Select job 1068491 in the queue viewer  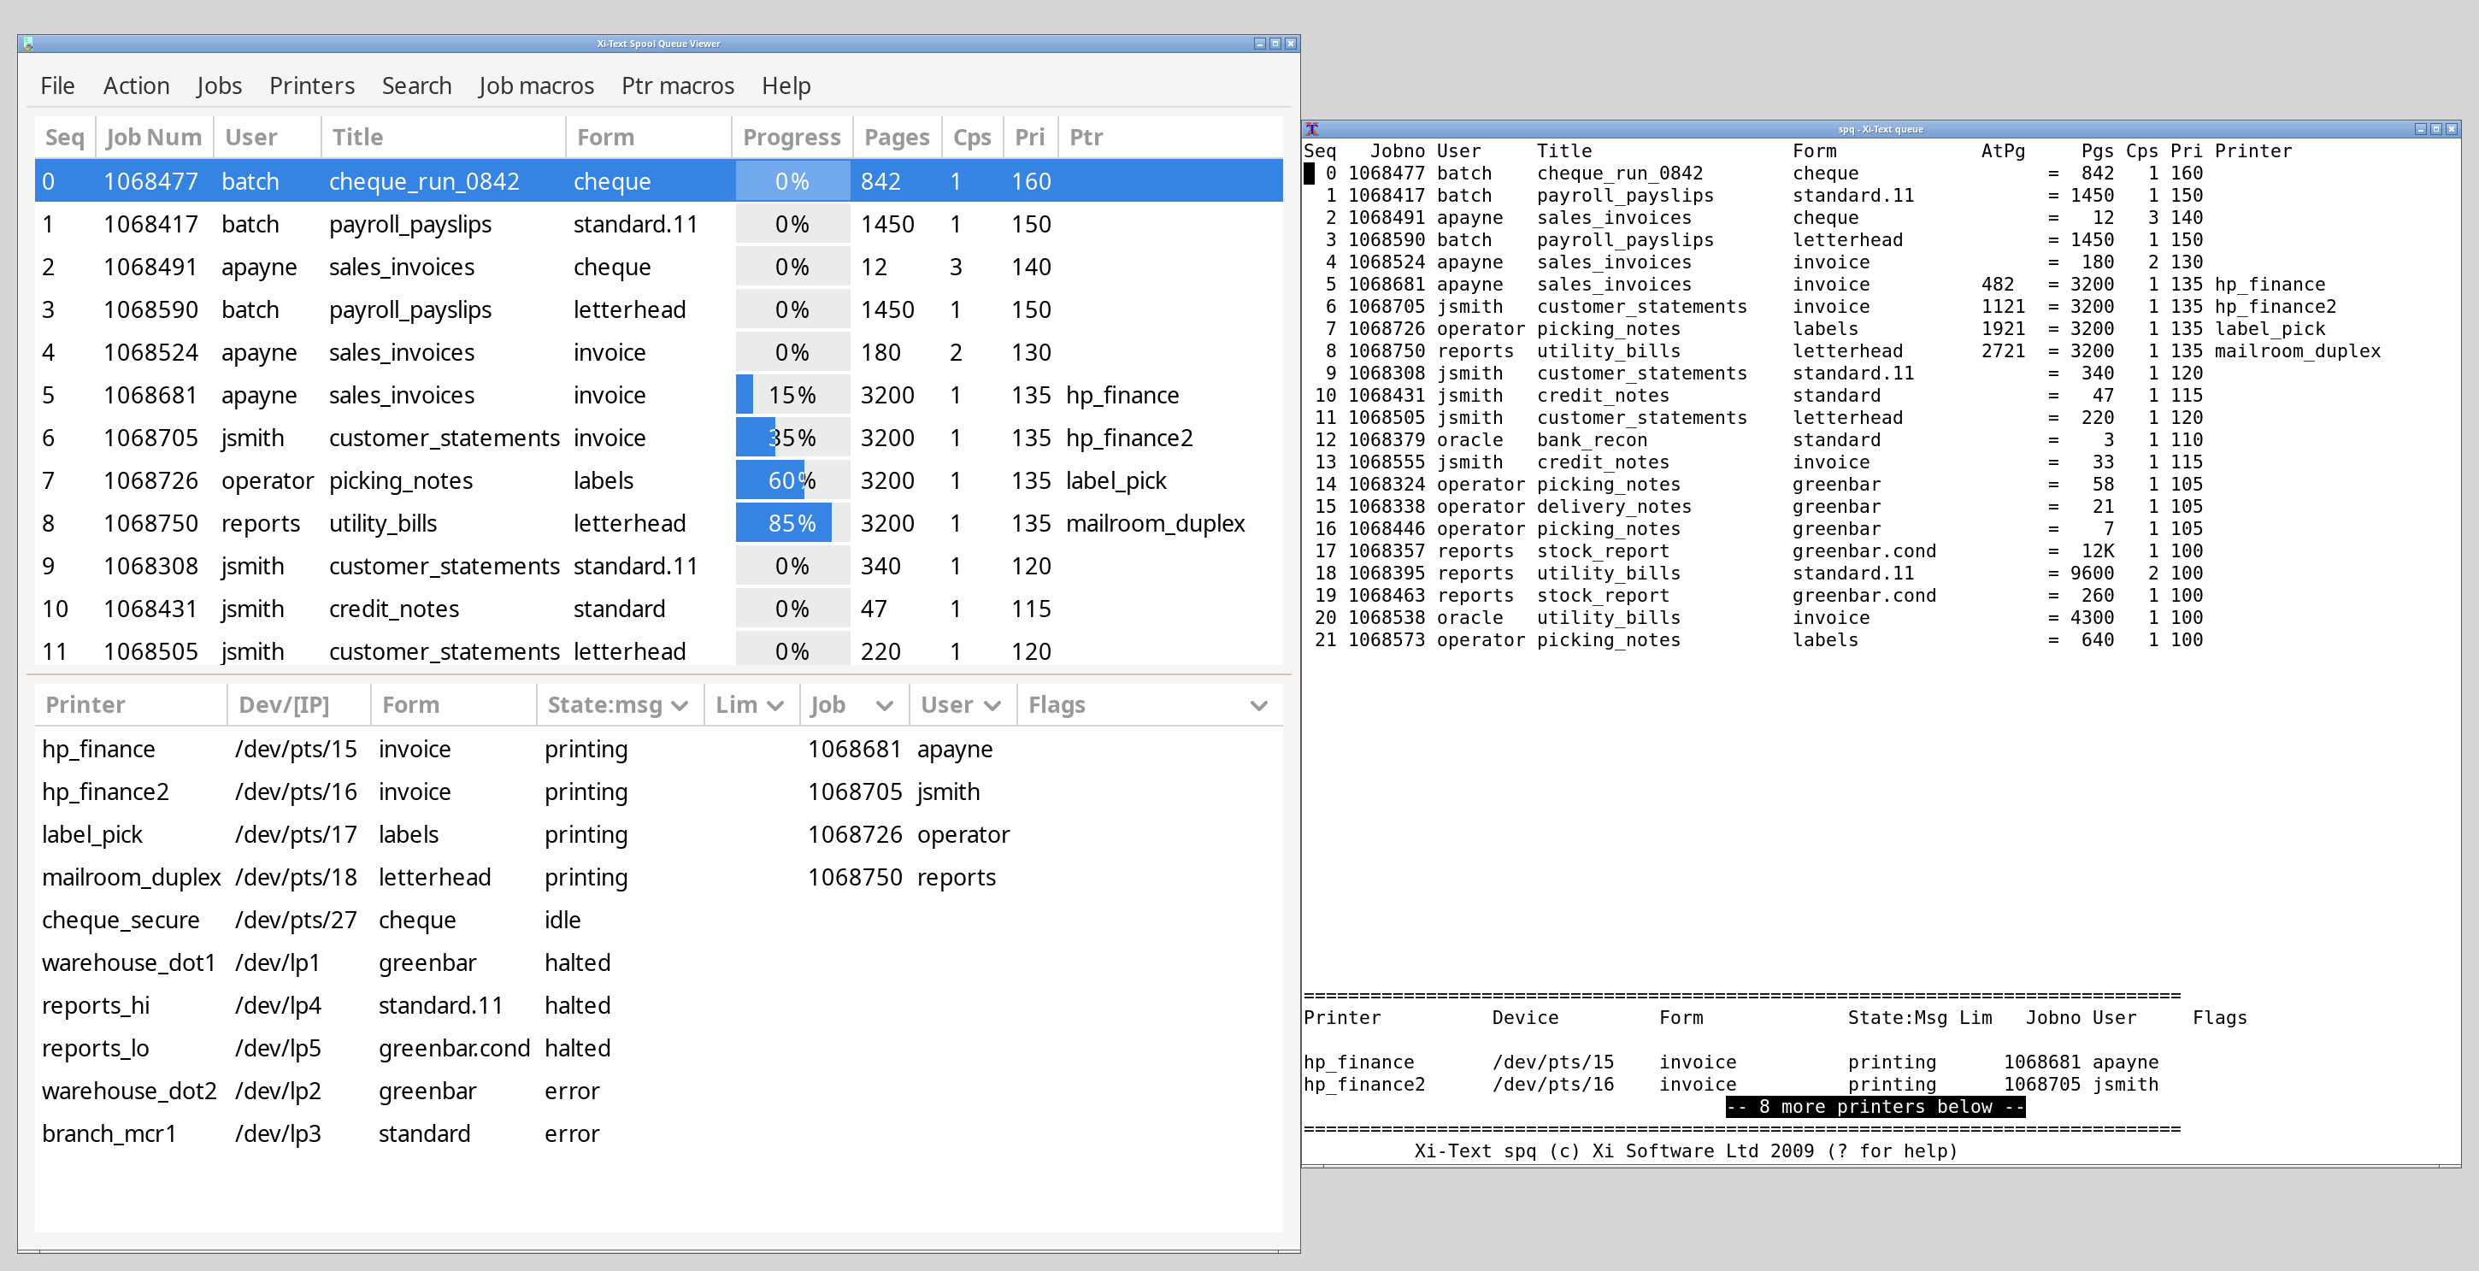click(658, 267)
